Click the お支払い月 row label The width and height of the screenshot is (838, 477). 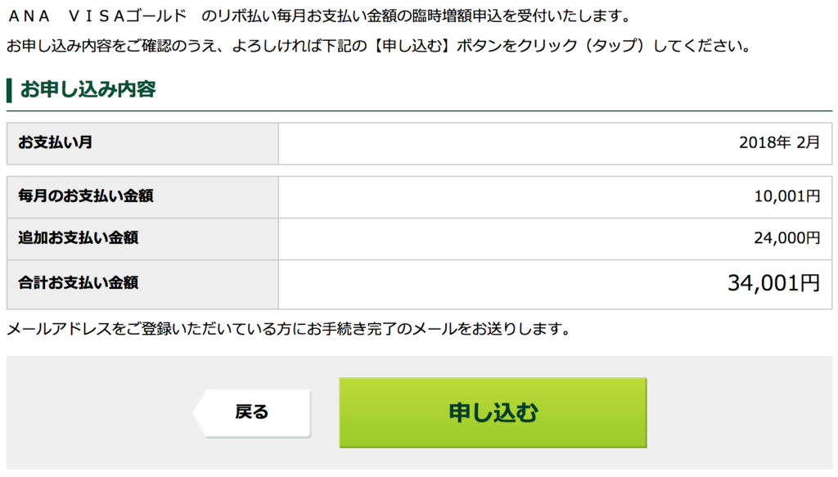[142, 143]
